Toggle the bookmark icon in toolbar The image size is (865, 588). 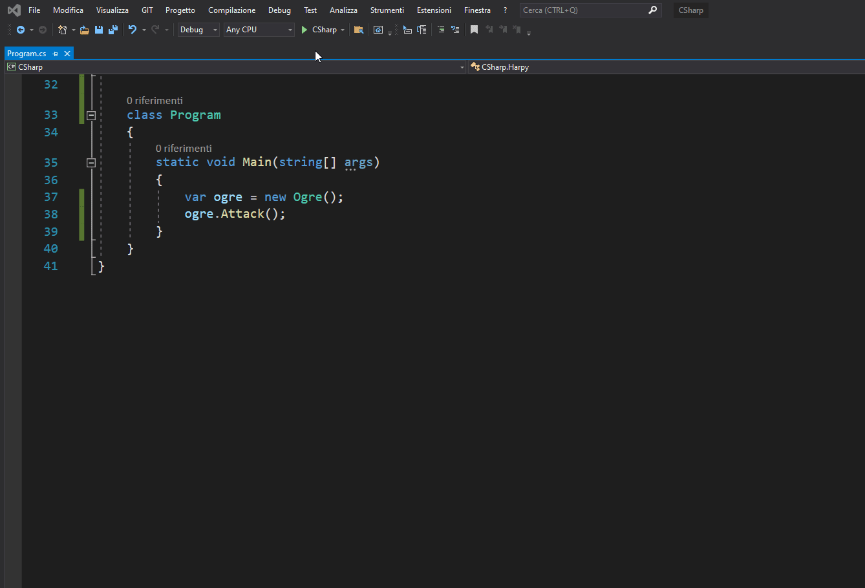click(474, 30)
